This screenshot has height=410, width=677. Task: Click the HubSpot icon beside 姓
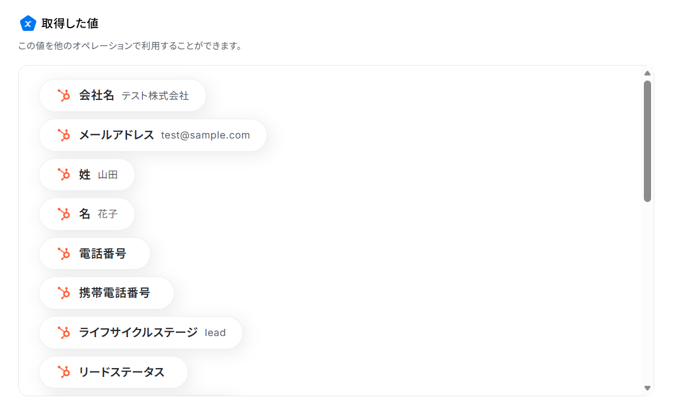pyautogui.click(x=64, y=175)
